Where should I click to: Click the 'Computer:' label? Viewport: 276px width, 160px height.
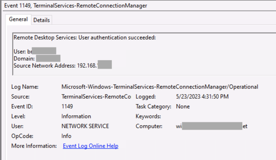149,126
